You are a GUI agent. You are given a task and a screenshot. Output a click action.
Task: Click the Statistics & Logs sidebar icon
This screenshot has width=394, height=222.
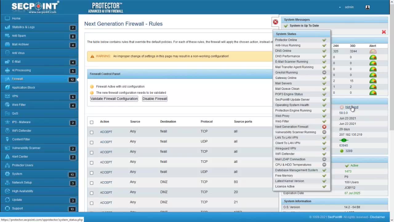click(x=7, y=27)
